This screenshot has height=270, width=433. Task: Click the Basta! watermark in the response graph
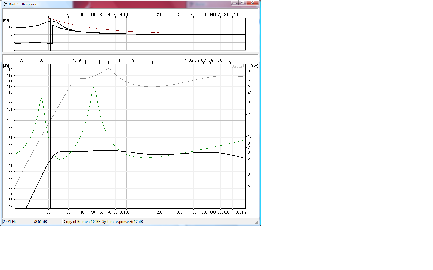237,67
